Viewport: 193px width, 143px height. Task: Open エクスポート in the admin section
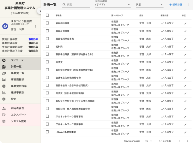[x=21, y=115]
